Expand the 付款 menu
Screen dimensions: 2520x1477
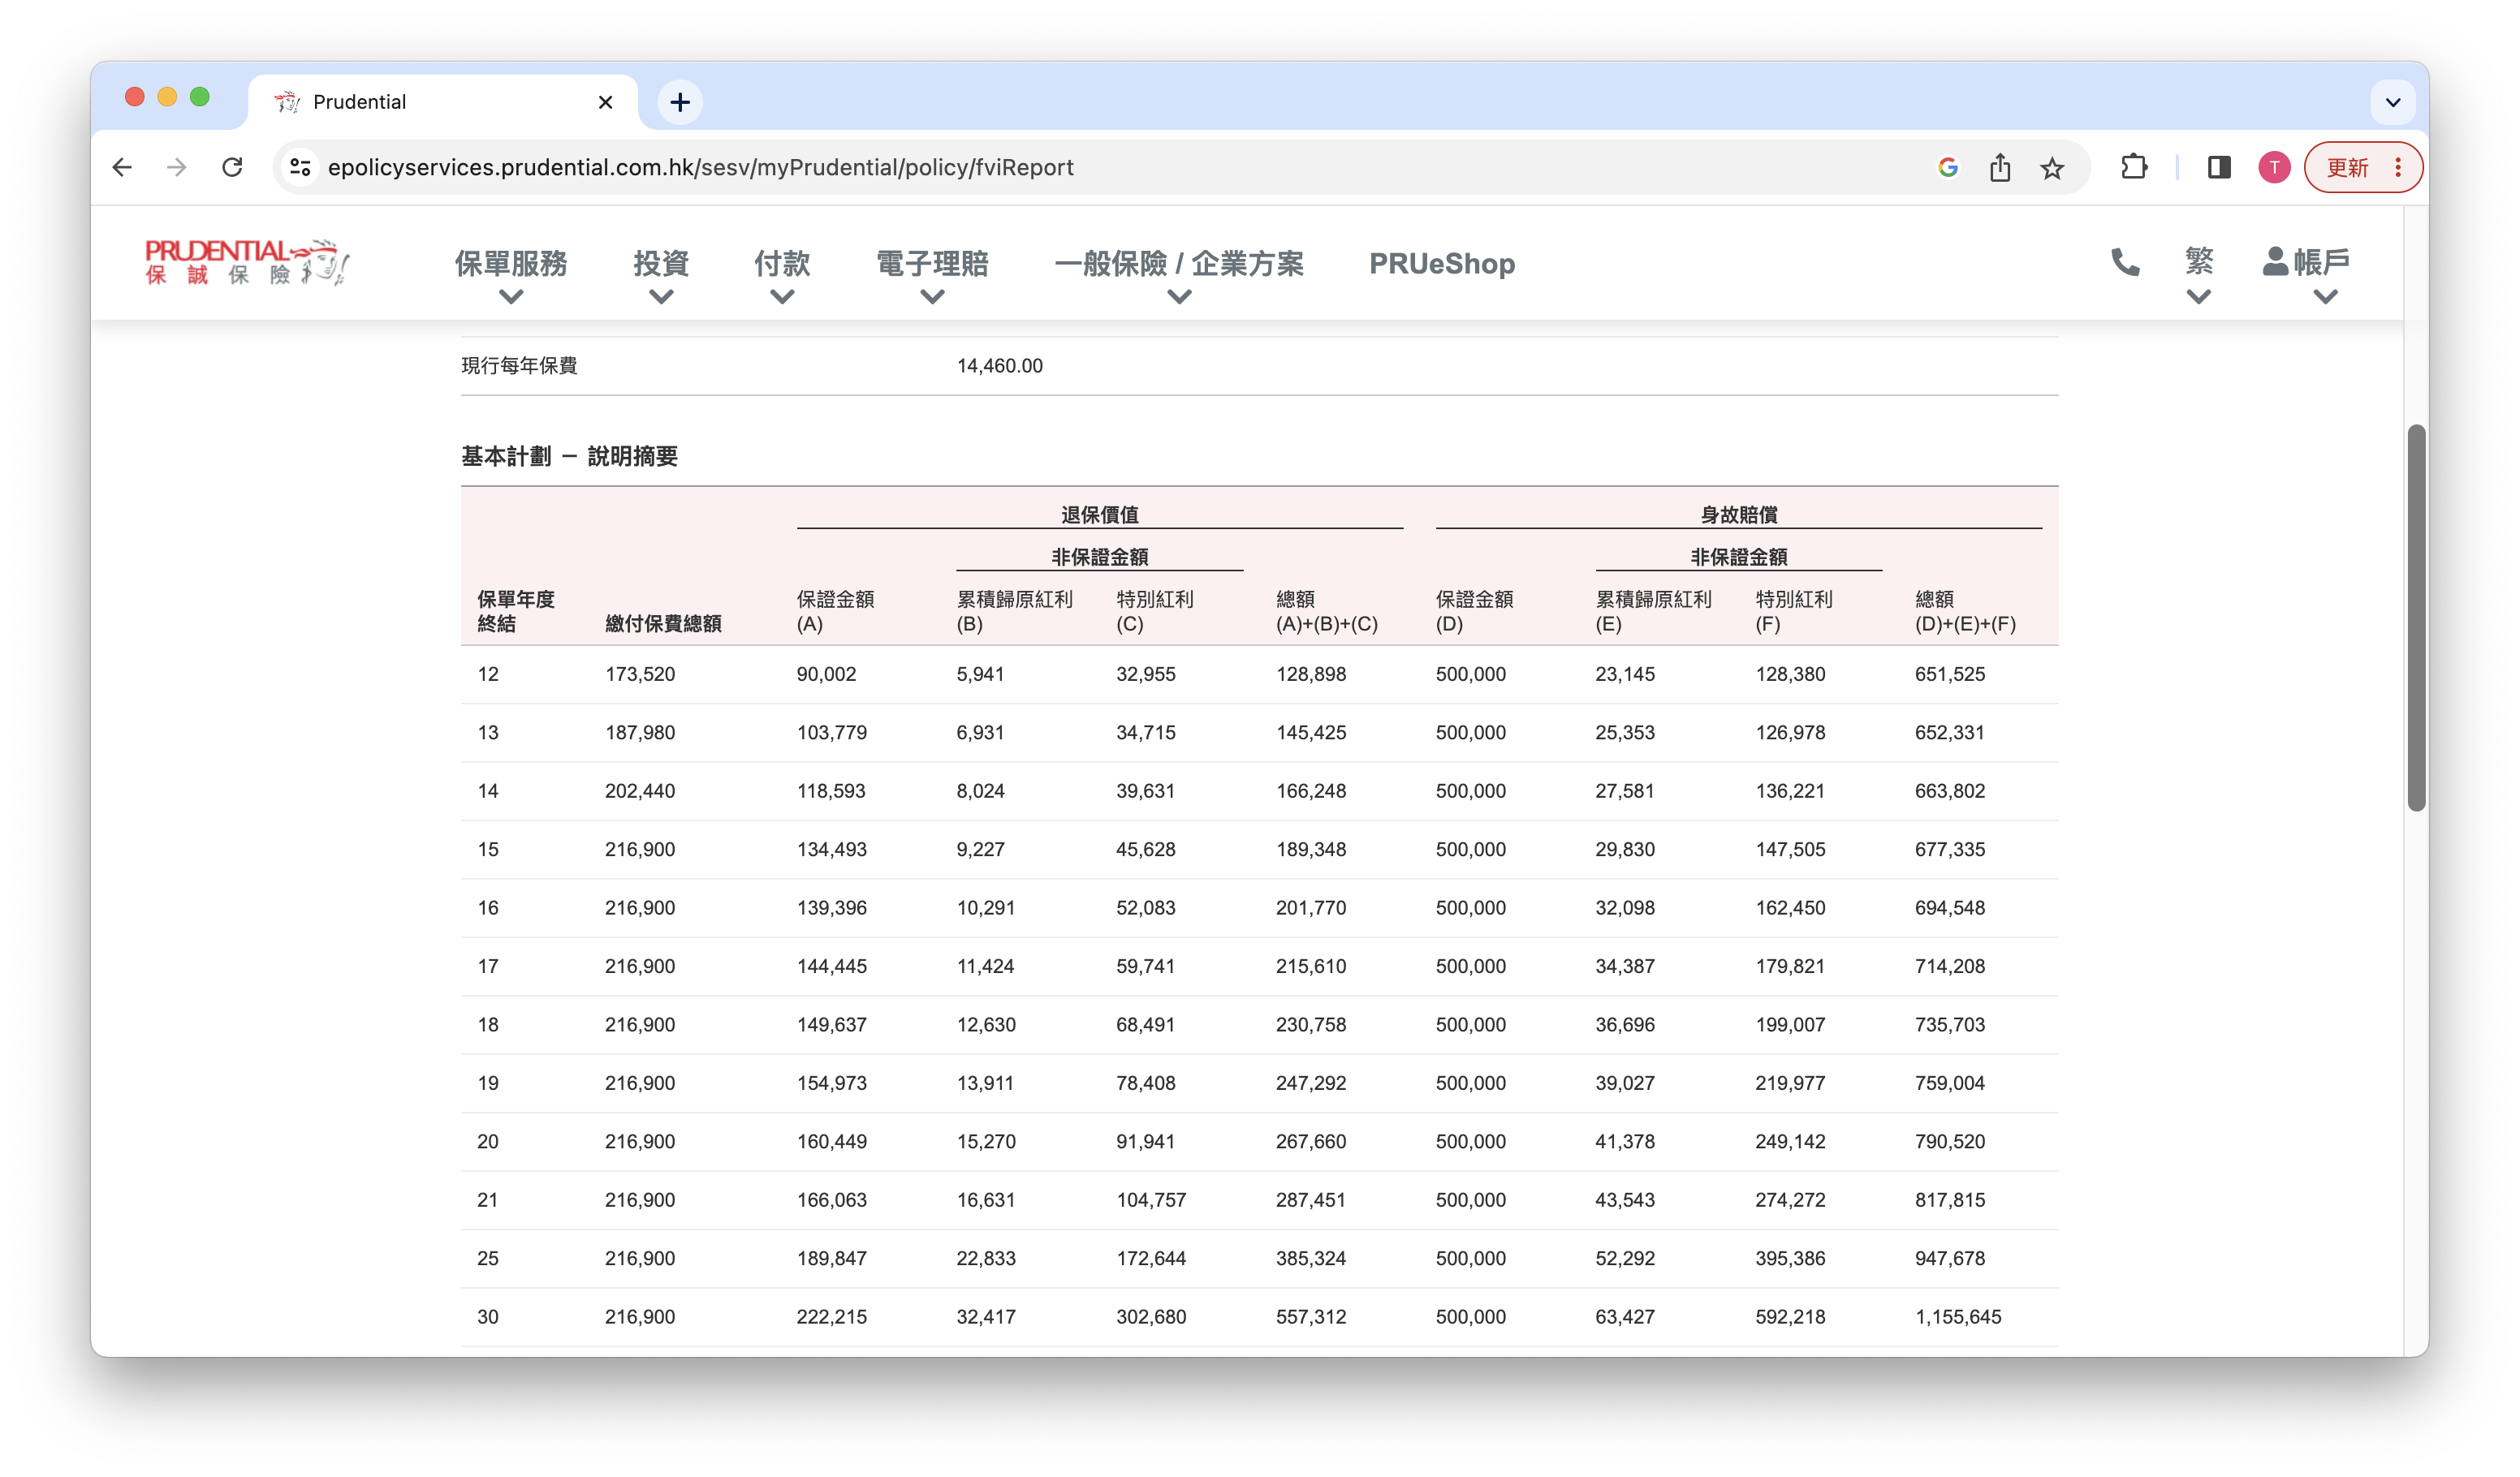(782, 264)
